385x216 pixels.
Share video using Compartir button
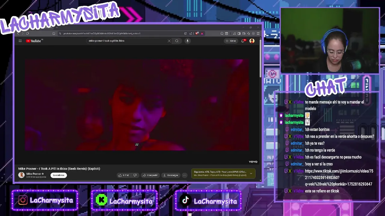coord(150,175)
